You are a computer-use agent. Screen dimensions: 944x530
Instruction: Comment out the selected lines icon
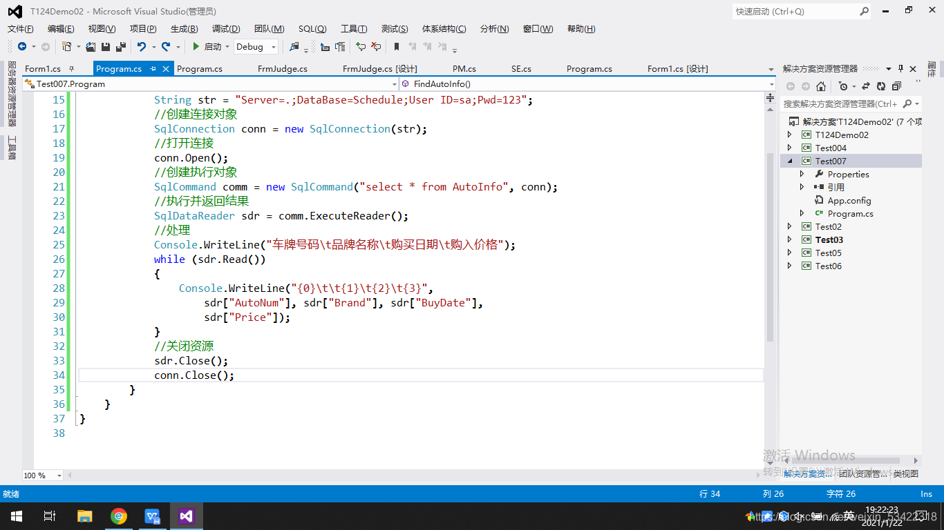[x=361, y=47]
